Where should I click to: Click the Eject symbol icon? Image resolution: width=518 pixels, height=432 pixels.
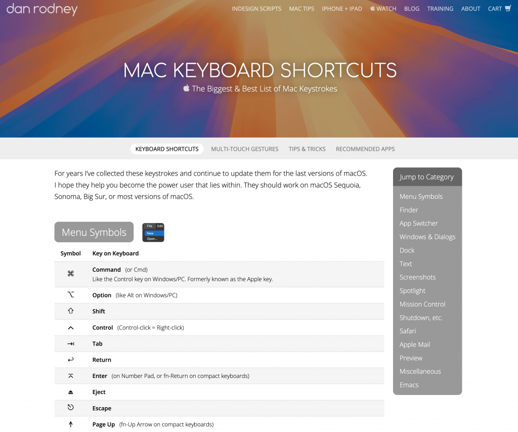click(70, 392)
